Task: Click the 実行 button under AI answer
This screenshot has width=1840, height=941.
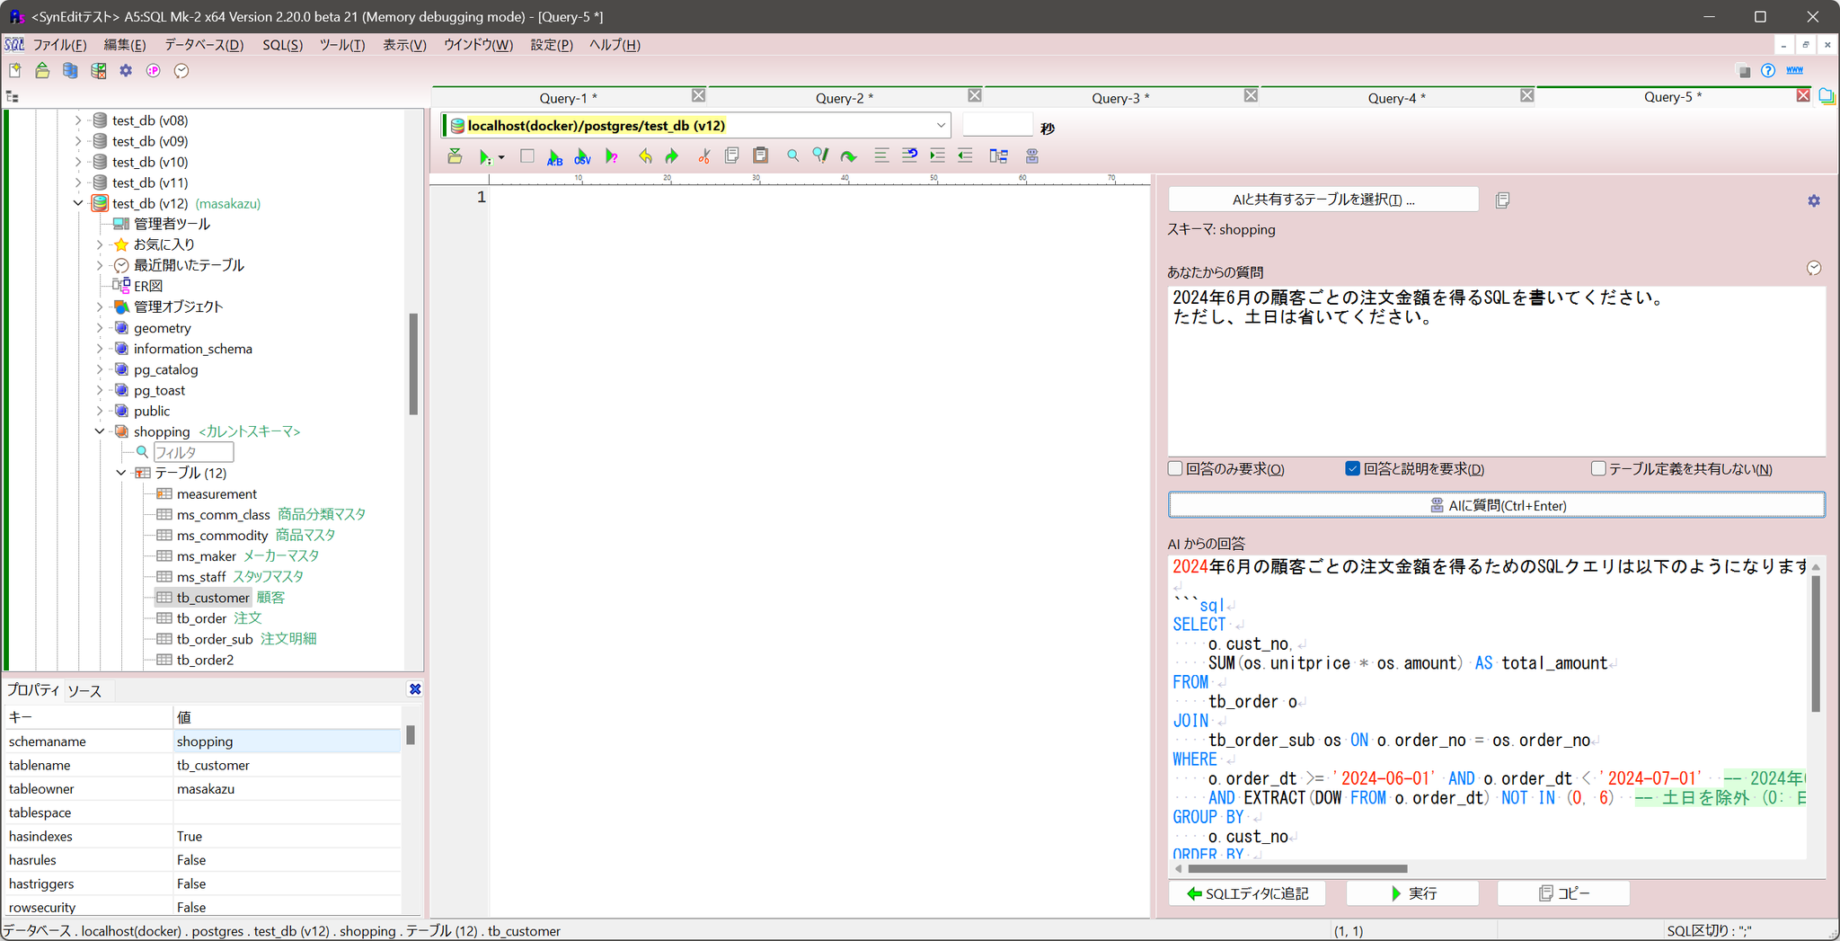Action: click(1413, 893)
